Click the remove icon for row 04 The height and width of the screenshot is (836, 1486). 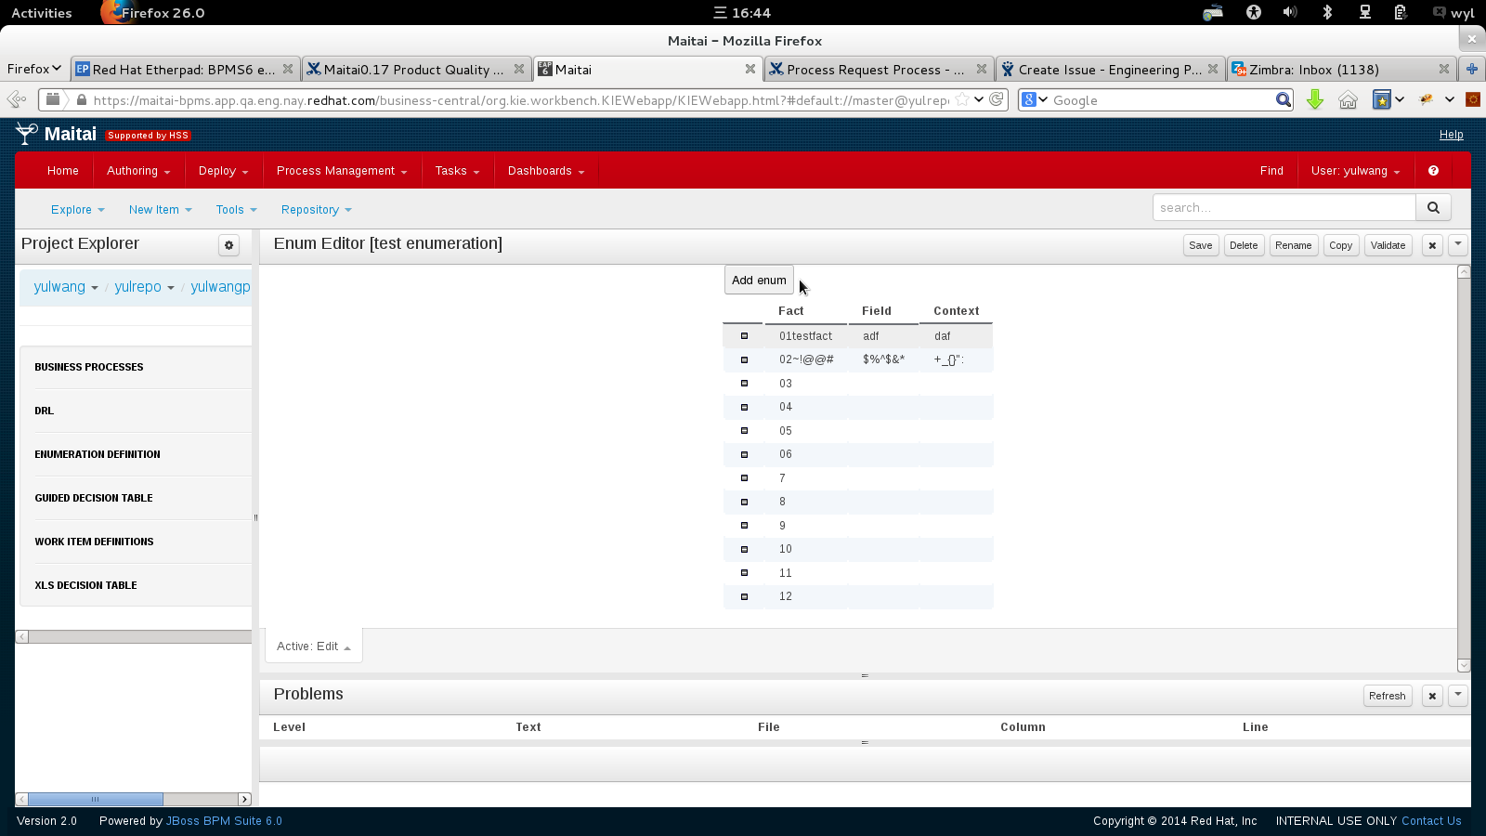[x=744, y=407]
